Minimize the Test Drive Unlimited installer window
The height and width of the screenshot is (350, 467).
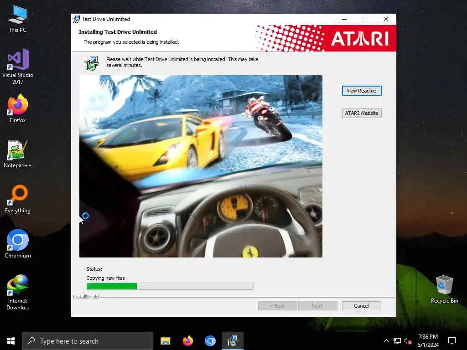[344, 19]
